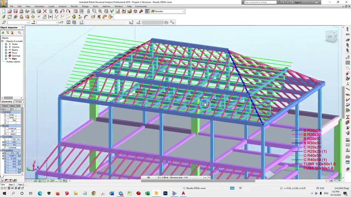Open the Geometry menu
Image resolution: width=351 pixels, height=197 pixels.
point(39,6)
